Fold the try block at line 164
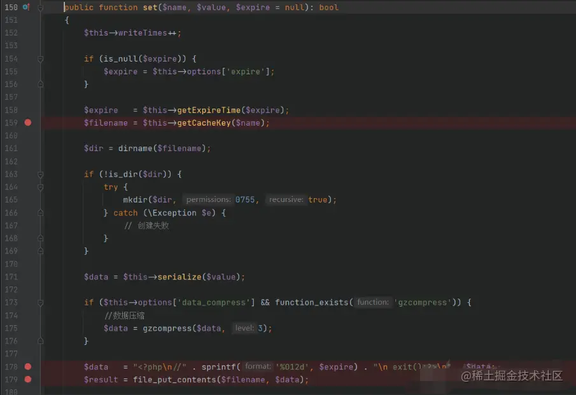The image size is (576, 395). tap(40, 187)
